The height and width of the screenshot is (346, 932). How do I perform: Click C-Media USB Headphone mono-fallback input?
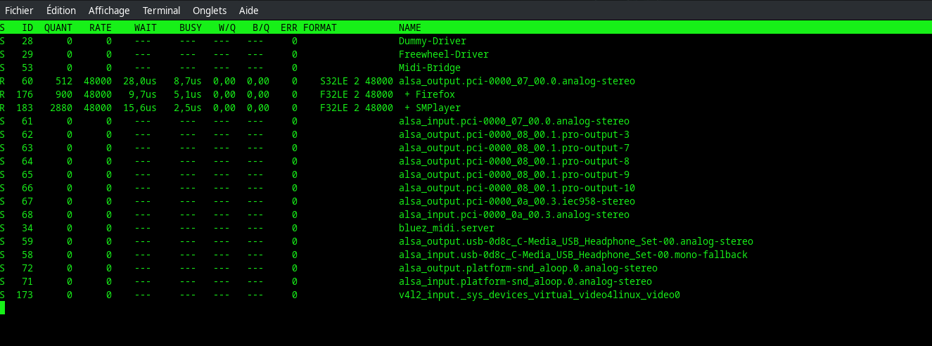pyautogui.click(x=573, y=255)
